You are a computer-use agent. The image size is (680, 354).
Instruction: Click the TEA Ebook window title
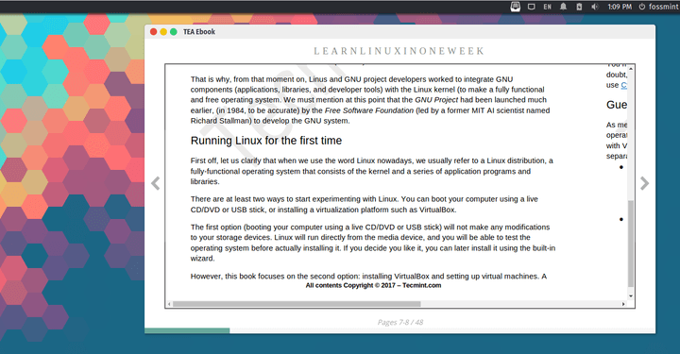(199, 32)
